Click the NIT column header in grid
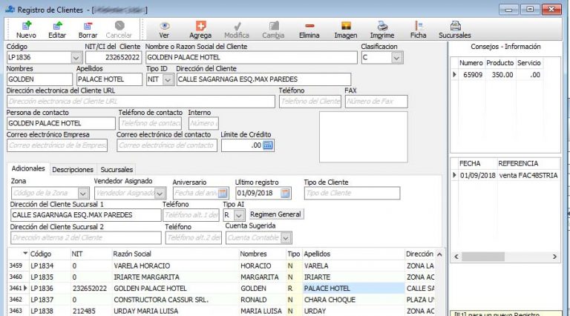The width and height of the screenshot is (570, 316). [x=91, y=254]
